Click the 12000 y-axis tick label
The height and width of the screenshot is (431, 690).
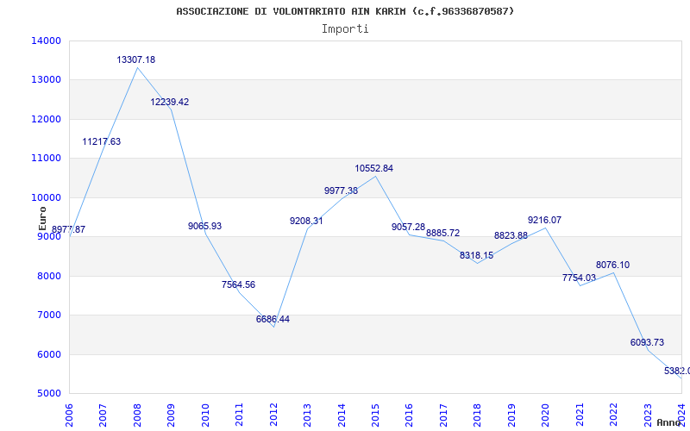coord(47,119)
